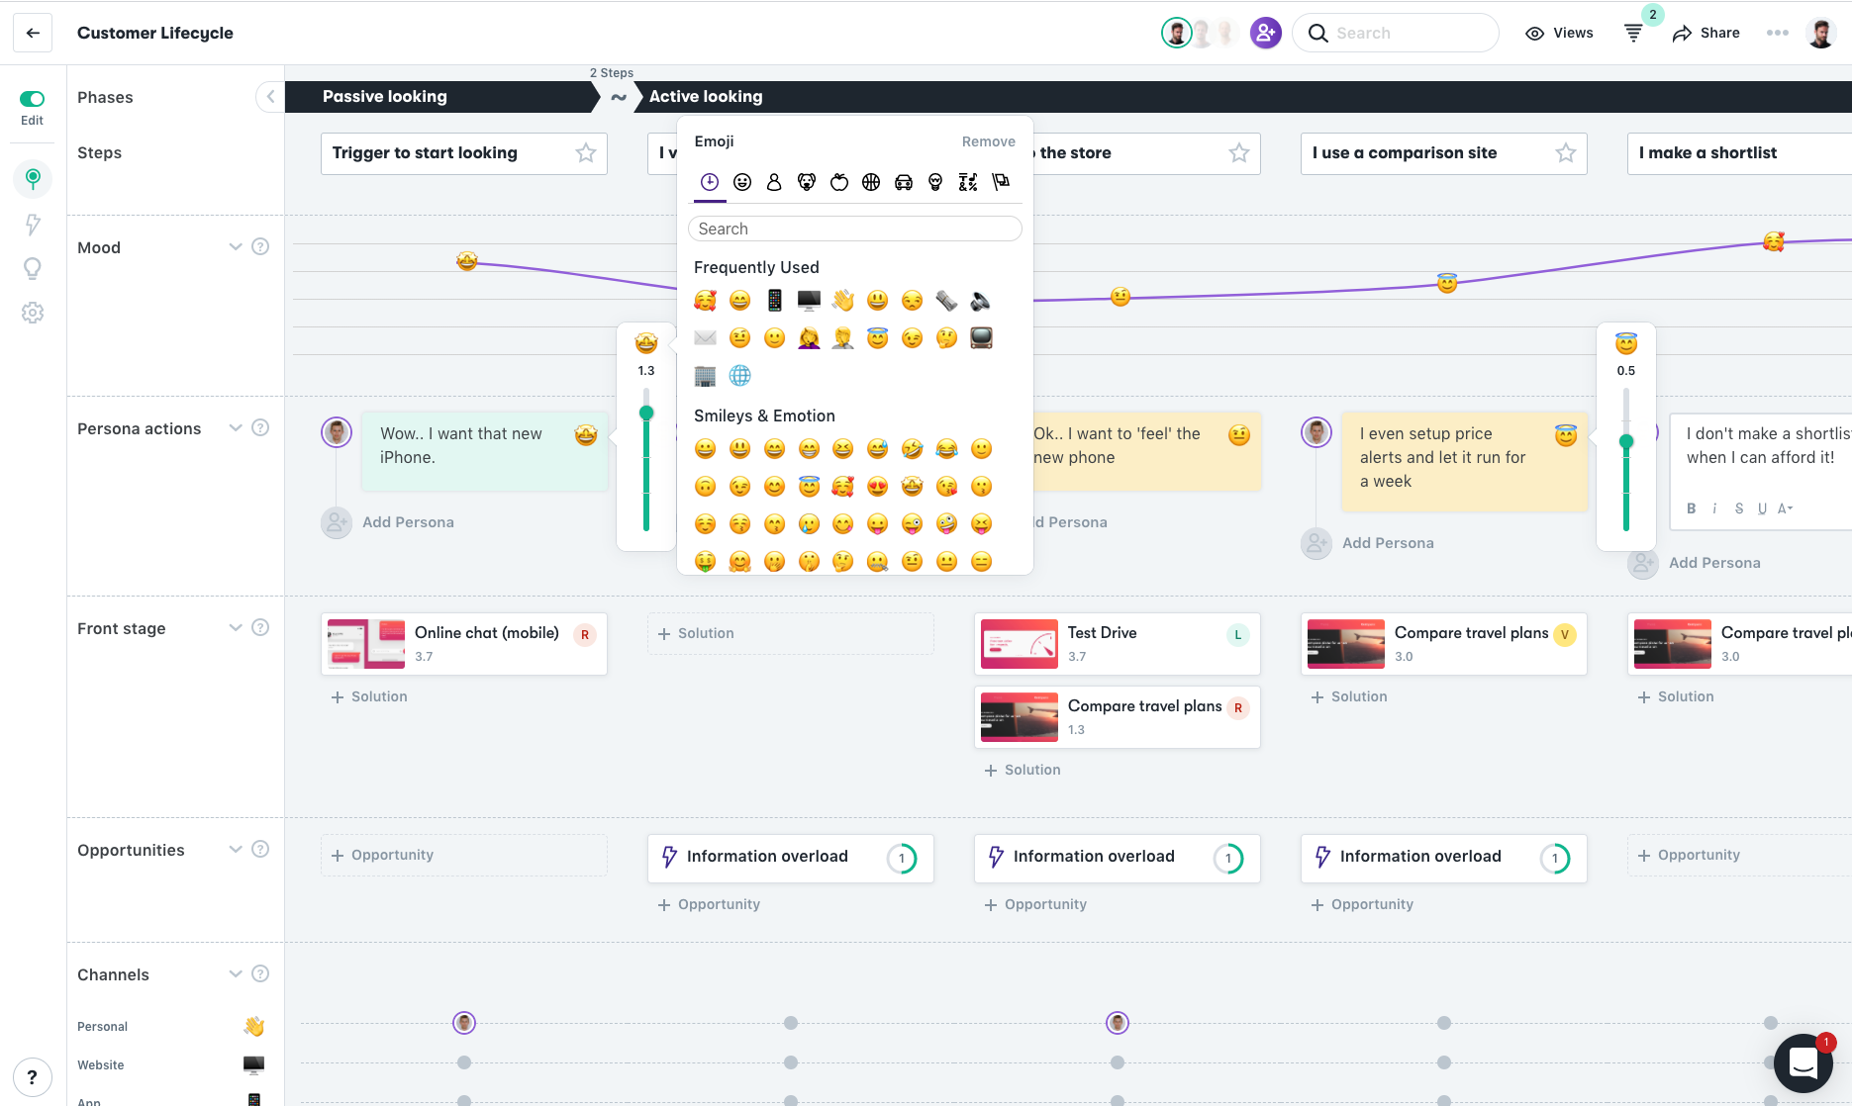
Task: Open the lightbulb panel in left sidebar
Action: 33,268
